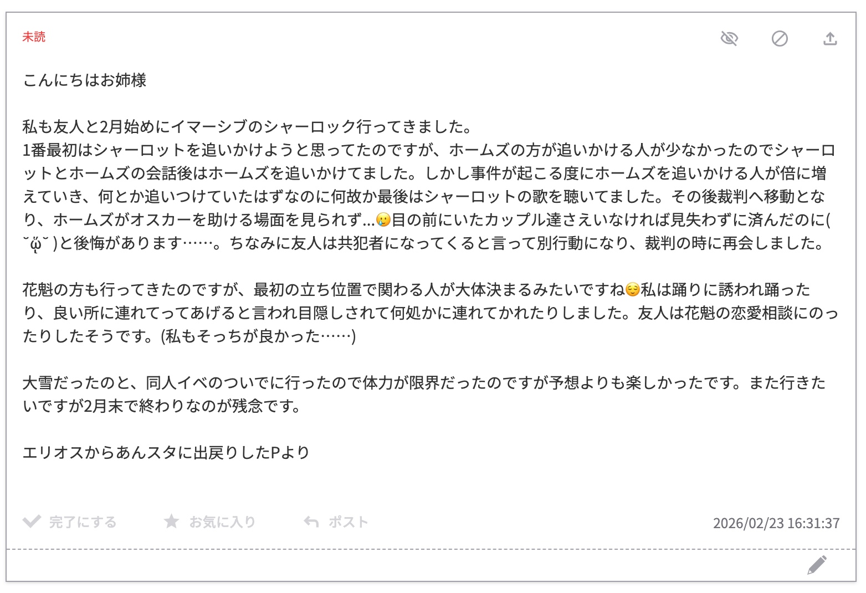The width and height of the screenshot is (866, 593).
Task: Toggle the お気に入り favorite label
Action: (222, 522)
